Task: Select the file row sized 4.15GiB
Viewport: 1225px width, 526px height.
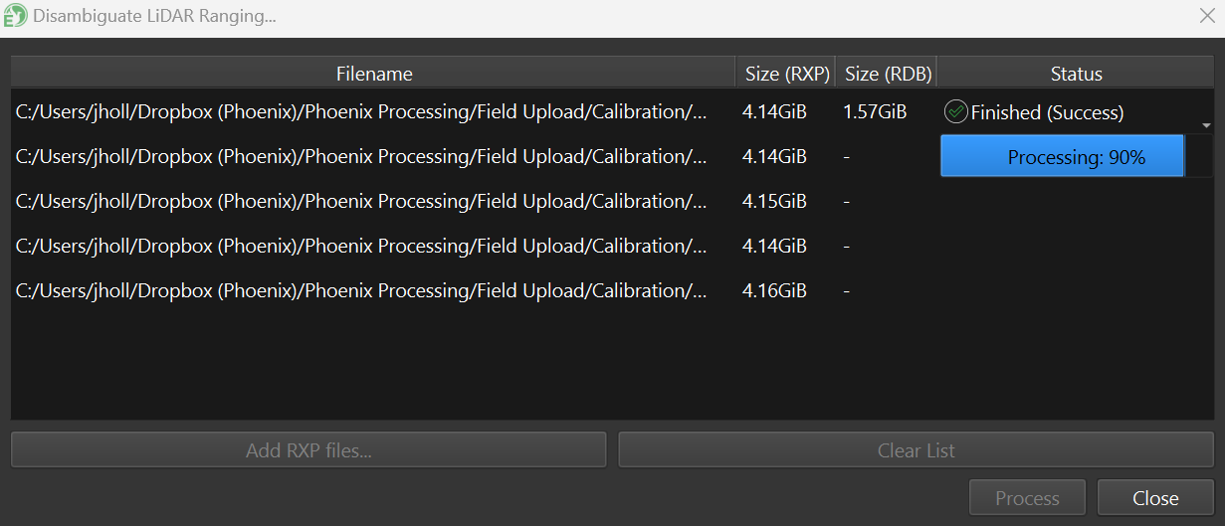Action: (x=361, y=201)
